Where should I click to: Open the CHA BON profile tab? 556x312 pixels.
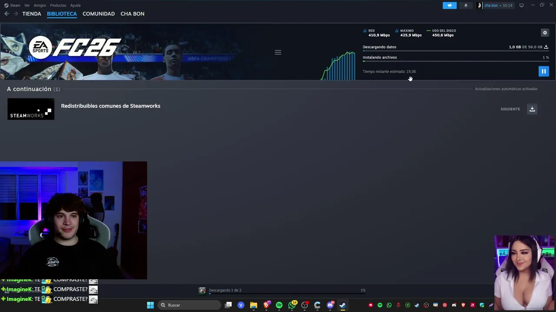tap(132, 14)
